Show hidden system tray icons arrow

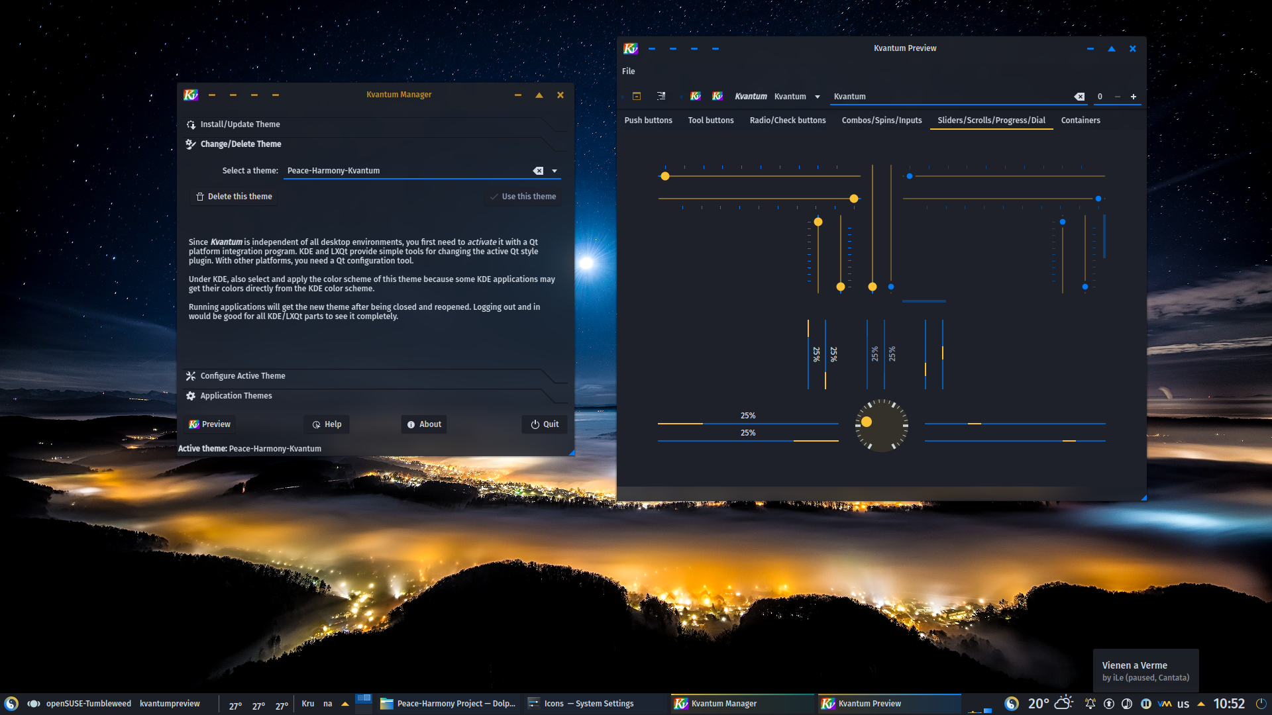[x=1201, y=704]
